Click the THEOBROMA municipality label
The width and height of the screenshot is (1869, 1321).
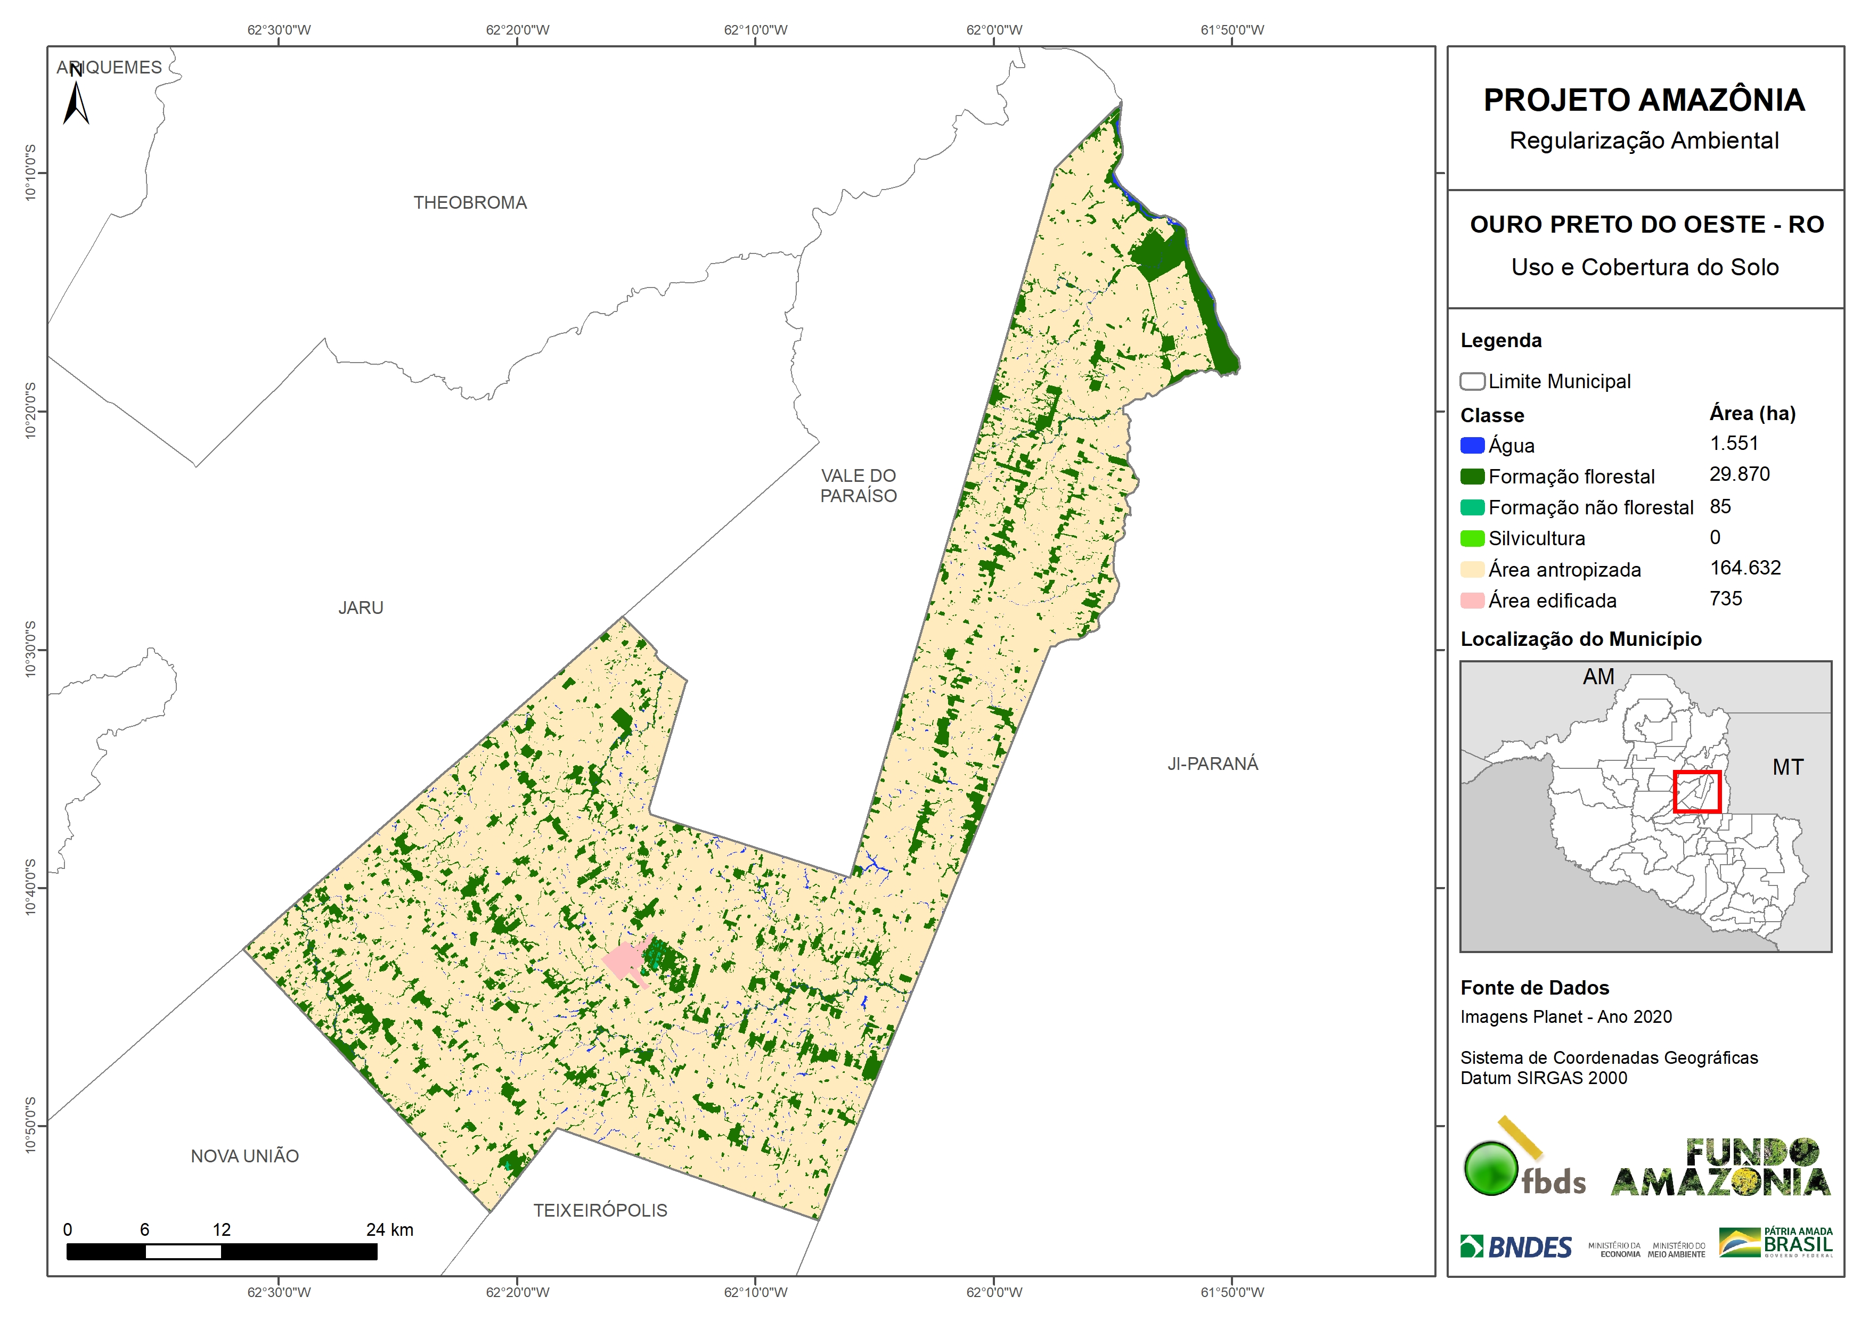pos(470,203)
